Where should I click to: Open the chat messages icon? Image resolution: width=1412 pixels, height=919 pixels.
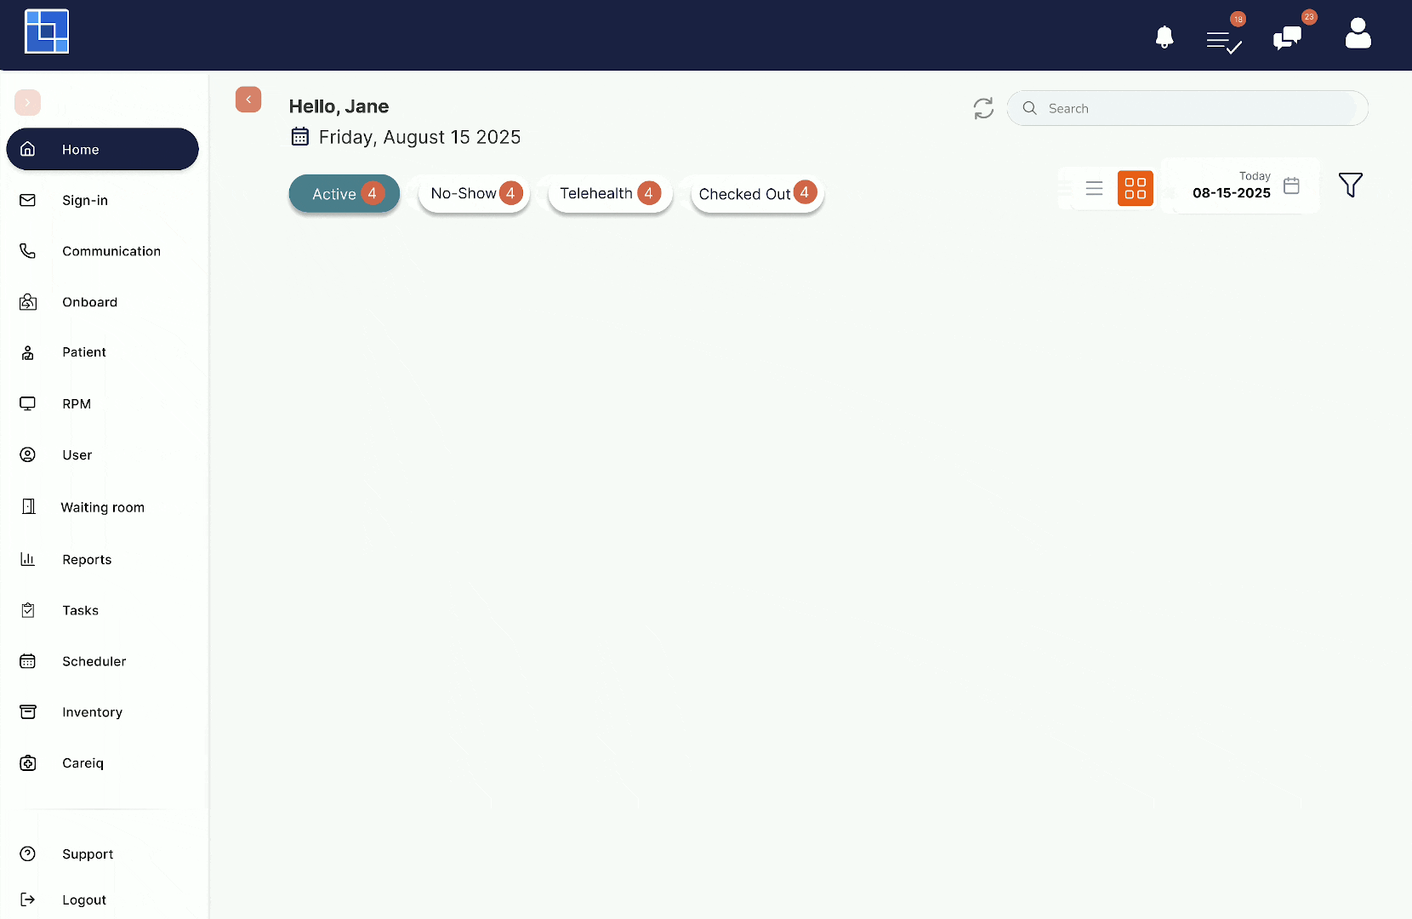[1287, 37]
